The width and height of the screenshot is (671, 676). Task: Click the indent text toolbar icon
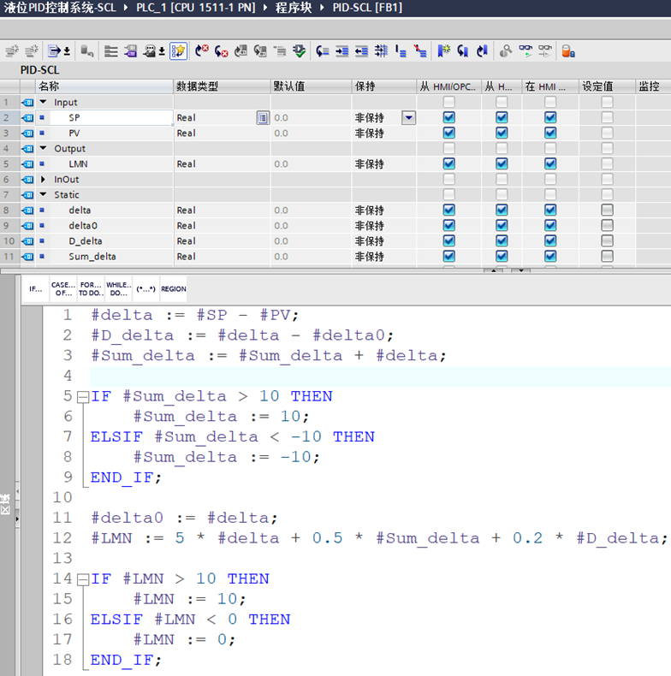coord(342,51)
